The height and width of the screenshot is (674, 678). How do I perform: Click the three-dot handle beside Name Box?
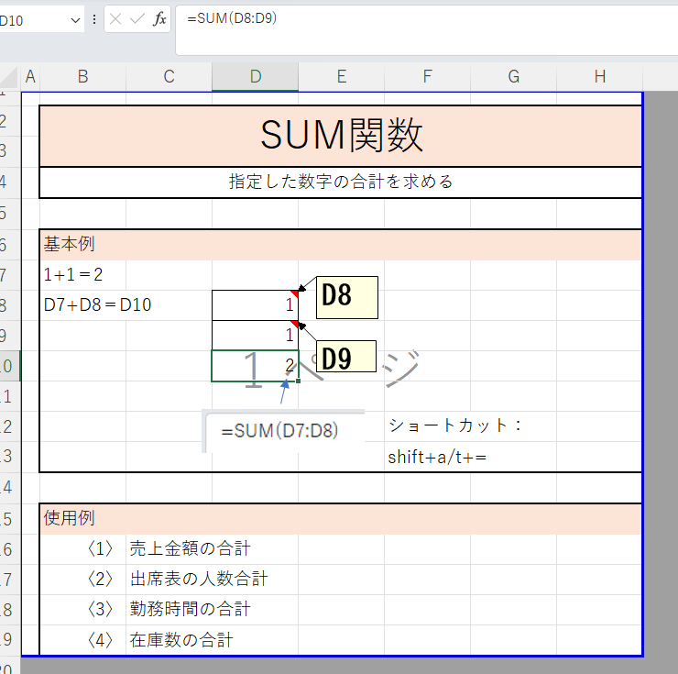pos(93,19)
